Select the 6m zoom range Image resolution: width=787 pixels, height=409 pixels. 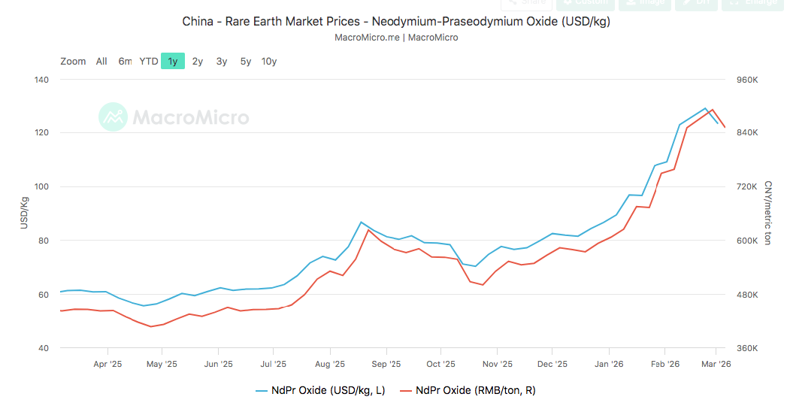(125, 62)
